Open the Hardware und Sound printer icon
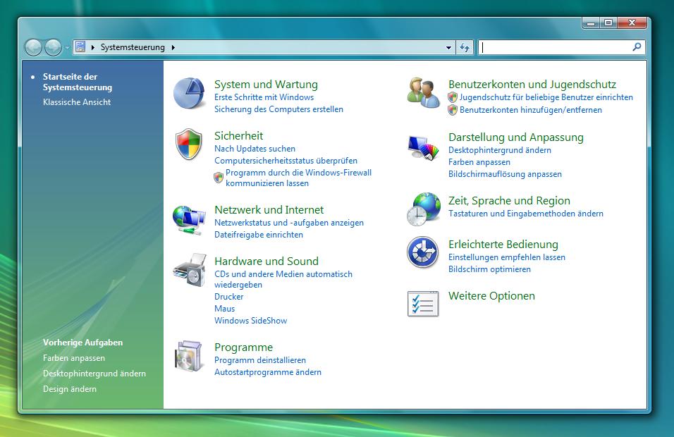 pyautogui.click(x=190, y=270)
